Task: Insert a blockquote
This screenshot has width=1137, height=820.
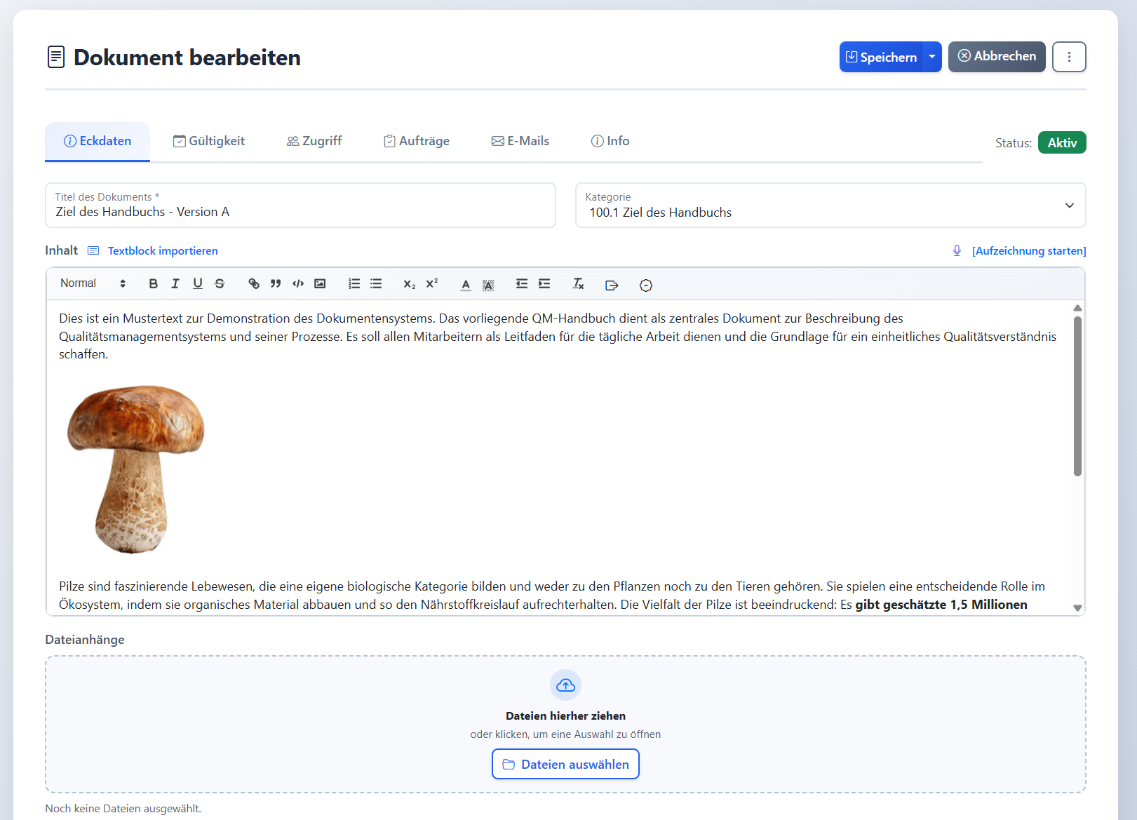Action: (x=276, y=283)
